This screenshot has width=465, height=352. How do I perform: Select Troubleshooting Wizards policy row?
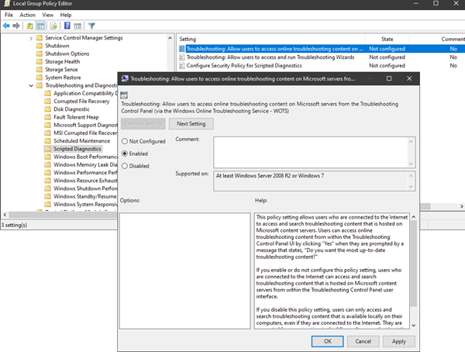click(x=320, y=57)
